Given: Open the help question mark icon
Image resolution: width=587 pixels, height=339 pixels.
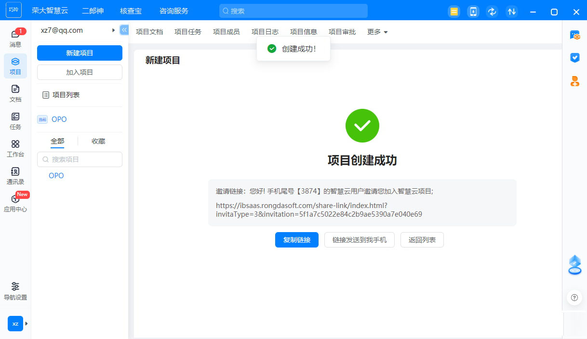Looking at the screenshot, I should pyautogui.click(x=574, y=298).
